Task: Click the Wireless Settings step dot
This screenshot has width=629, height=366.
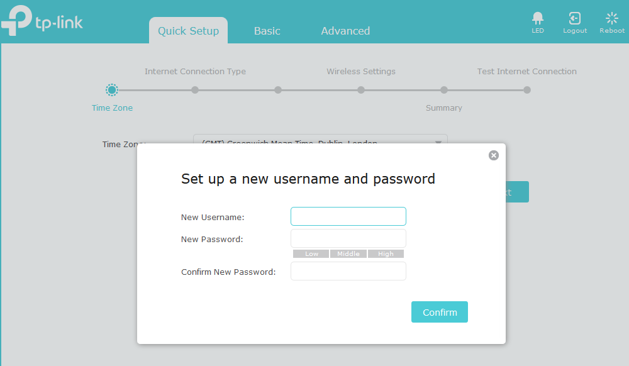Action: [x=360, y=90]
